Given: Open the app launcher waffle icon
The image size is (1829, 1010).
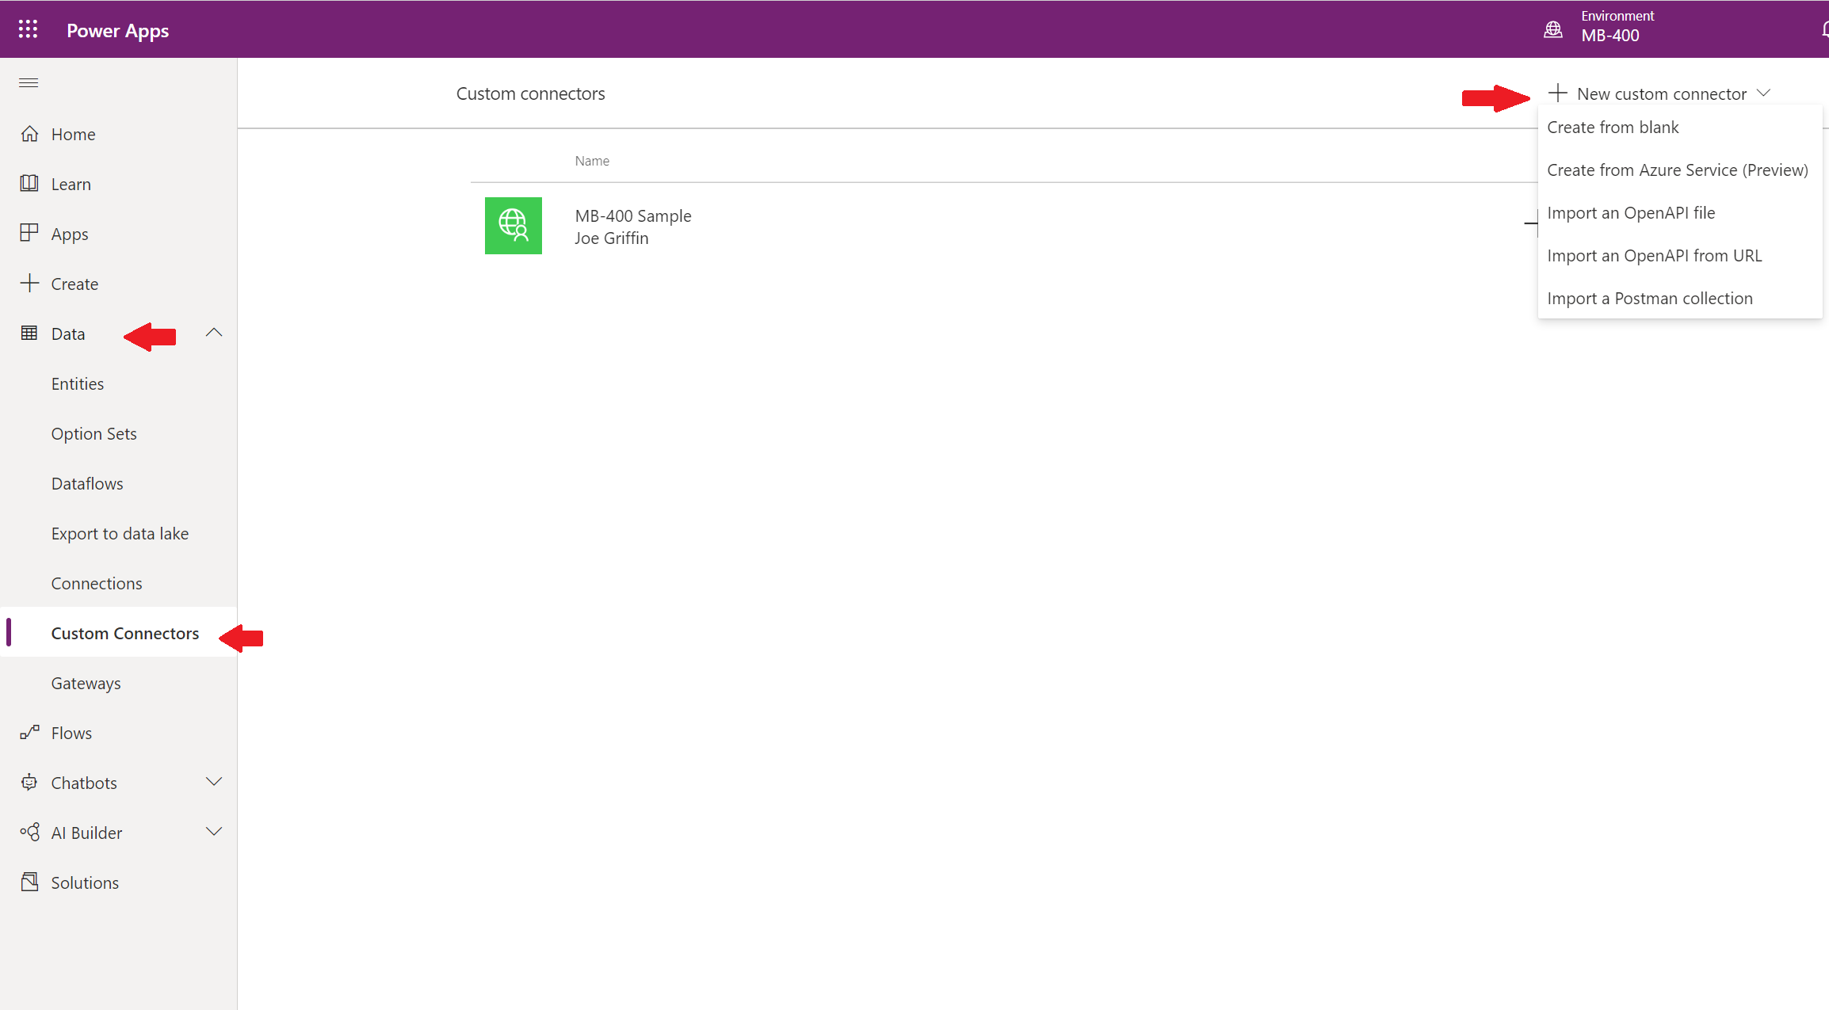Looking at the screenshot, I should [x=29, y=29].
